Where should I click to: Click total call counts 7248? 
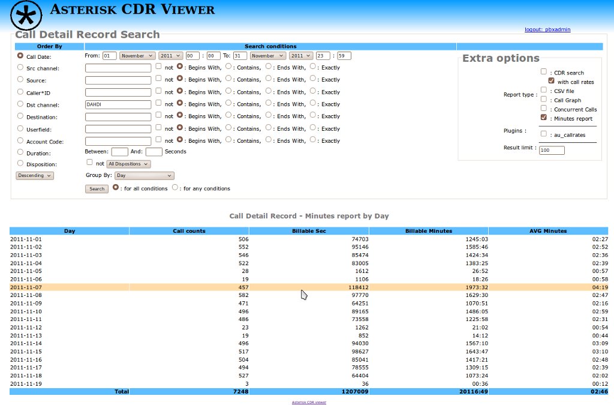pyautogui.click(x=241, y=391)
